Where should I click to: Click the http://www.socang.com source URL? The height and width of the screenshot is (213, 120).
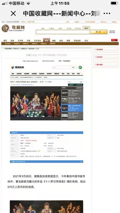[x=30, y=61]
